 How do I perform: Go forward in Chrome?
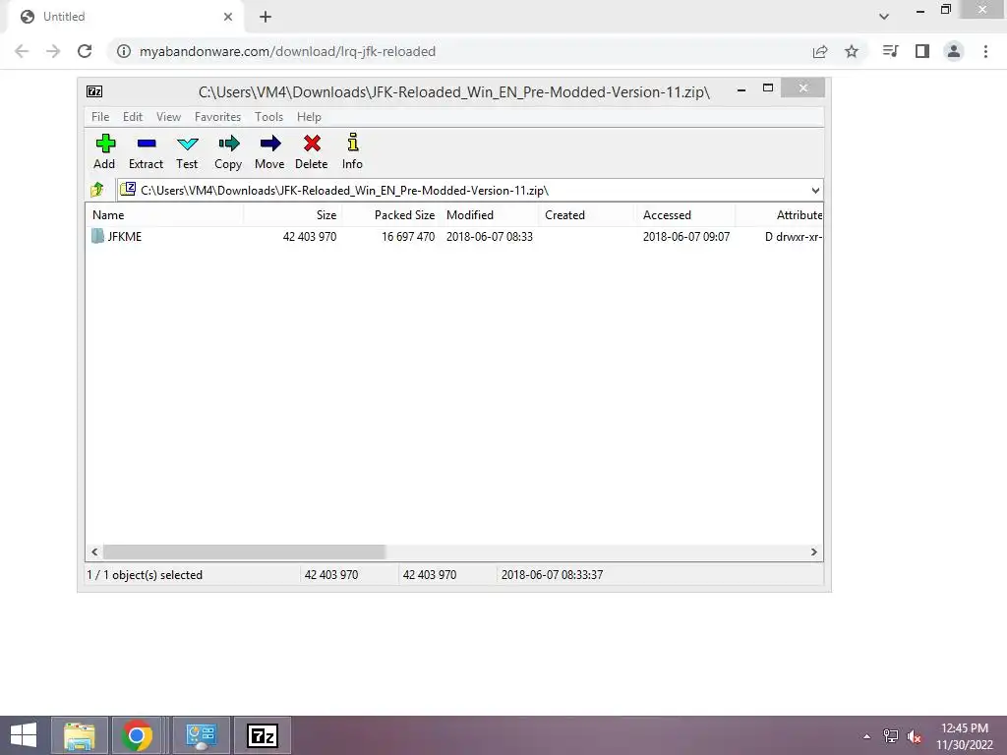click(53, 51)
